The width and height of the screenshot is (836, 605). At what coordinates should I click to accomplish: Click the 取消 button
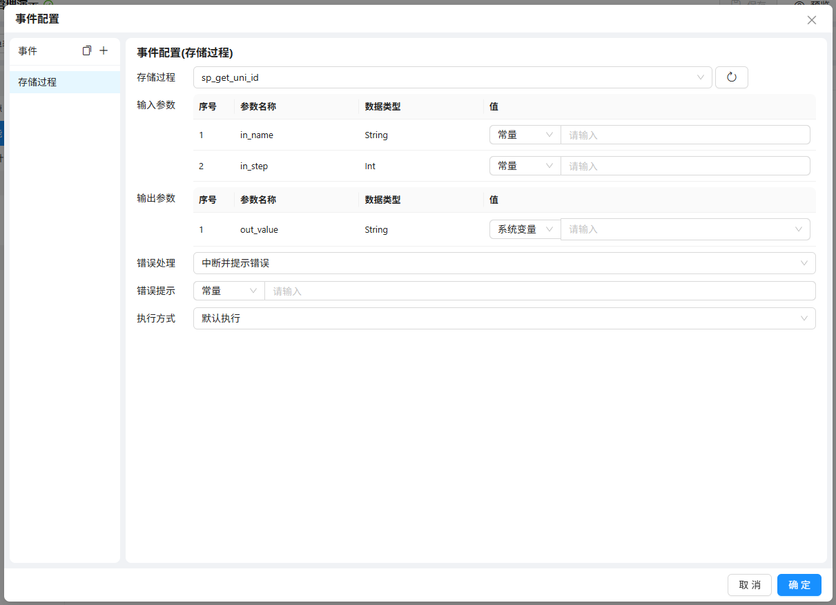[750, 585]
